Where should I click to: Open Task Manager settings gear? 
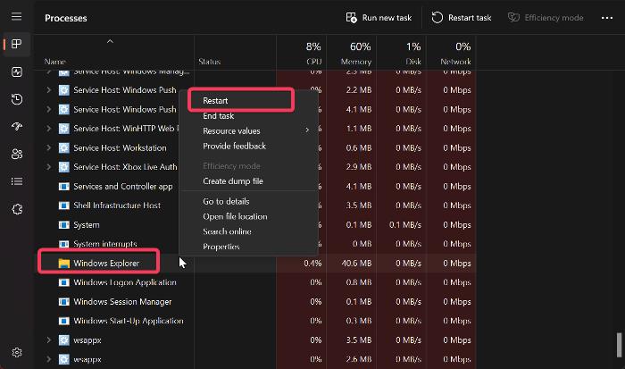pos(17,352)
